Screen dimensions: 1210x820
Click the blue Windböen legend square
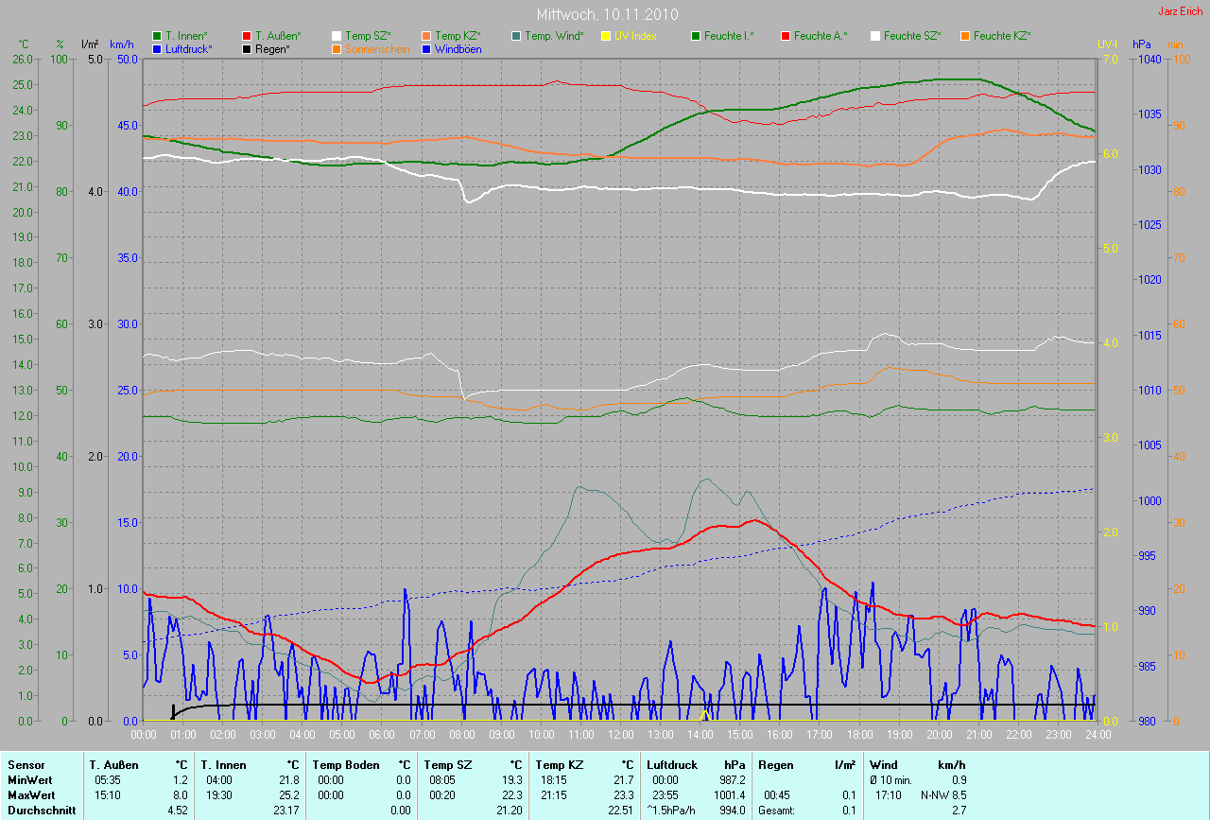(426, 48)
